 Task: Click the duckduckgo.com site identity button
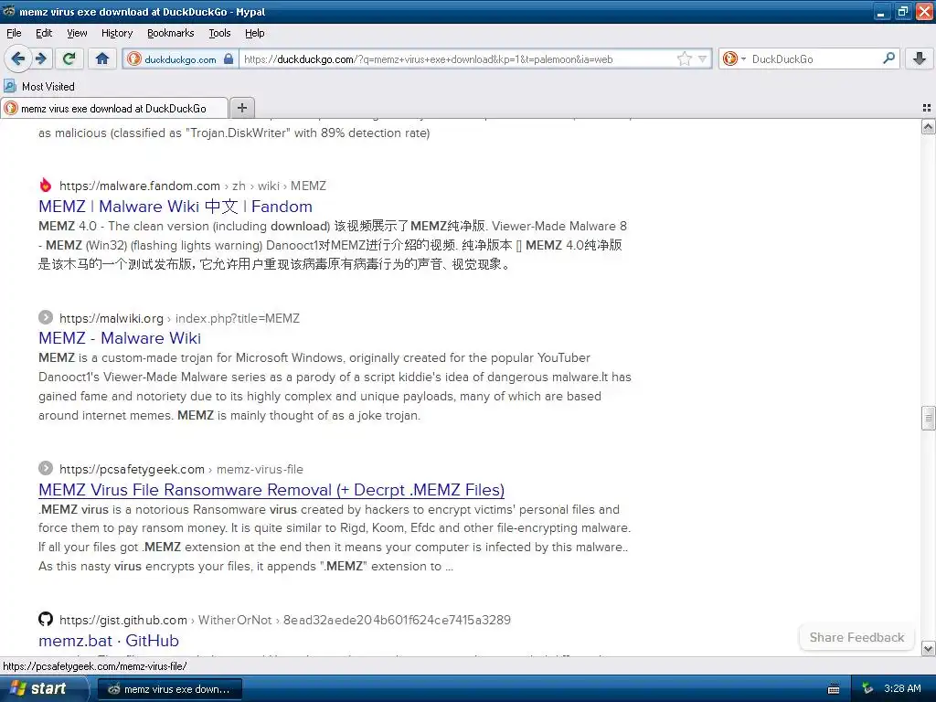tap(180, 59)
